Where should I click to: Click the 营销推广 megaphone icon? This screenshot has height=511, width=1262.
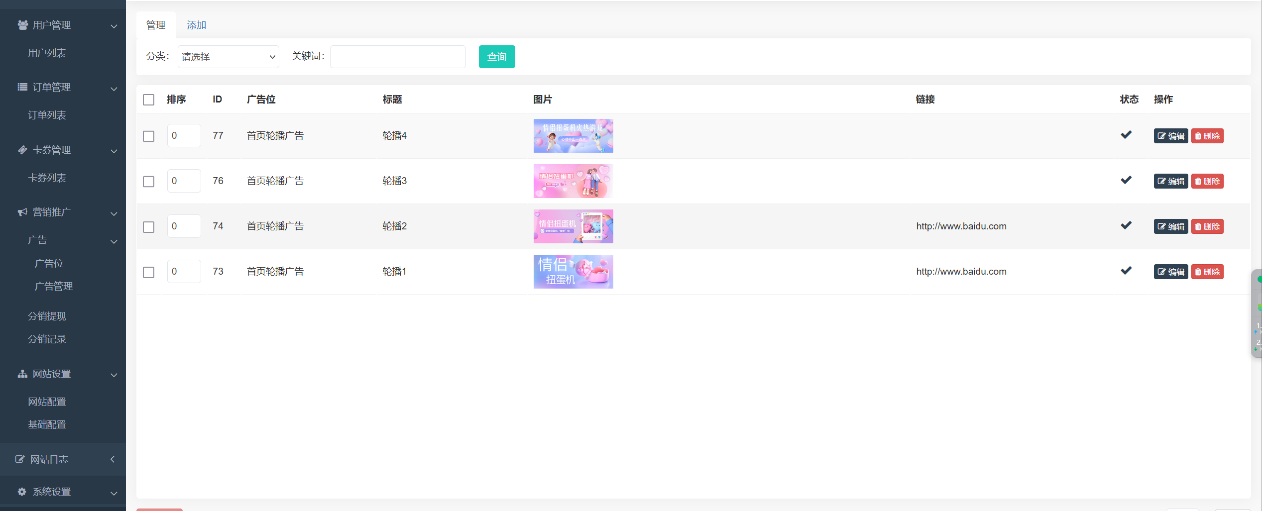click(22, 212)
